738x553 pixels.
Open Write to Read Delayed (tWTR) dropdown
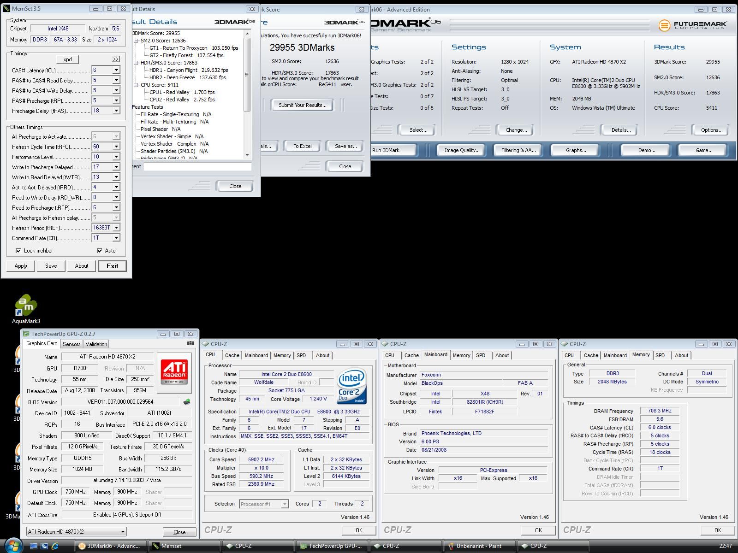click(116, 177)
